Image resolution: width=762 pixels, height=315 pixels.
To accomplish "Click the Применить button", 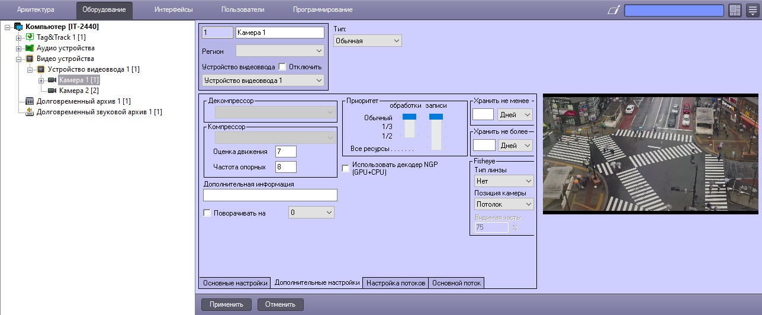I will click(x=226, y=304).
